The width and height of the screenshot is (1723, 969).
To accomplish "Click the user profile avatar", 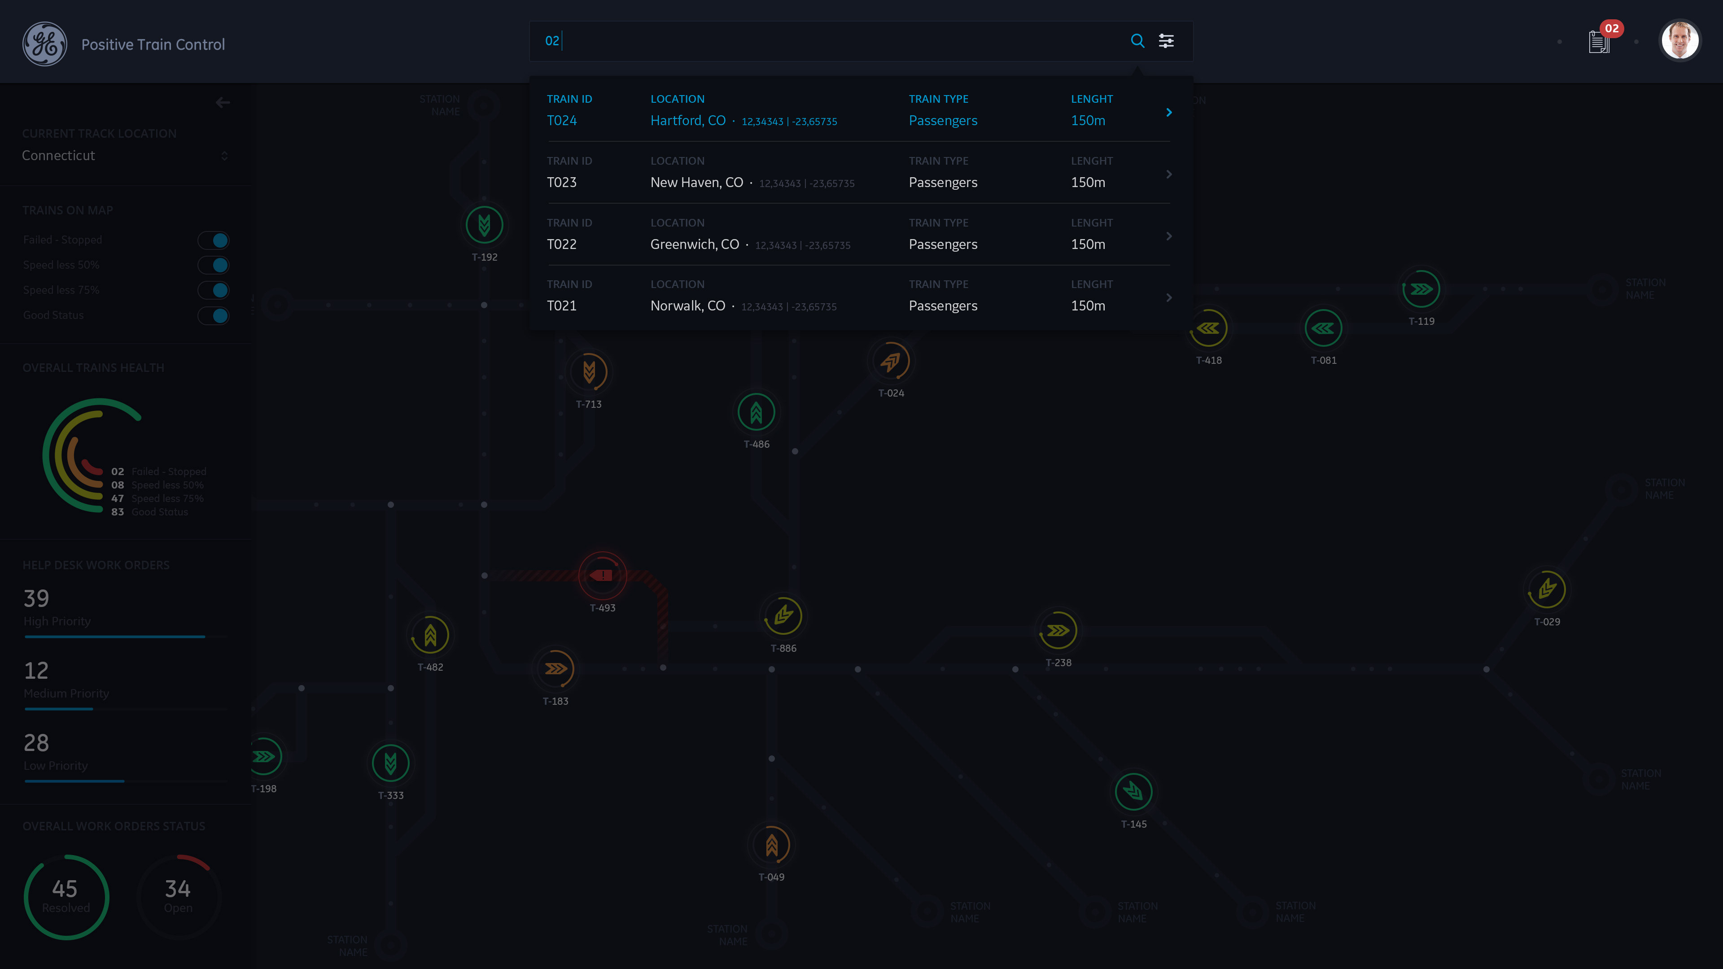I will pyautogui.click(x=1679, y=41).
